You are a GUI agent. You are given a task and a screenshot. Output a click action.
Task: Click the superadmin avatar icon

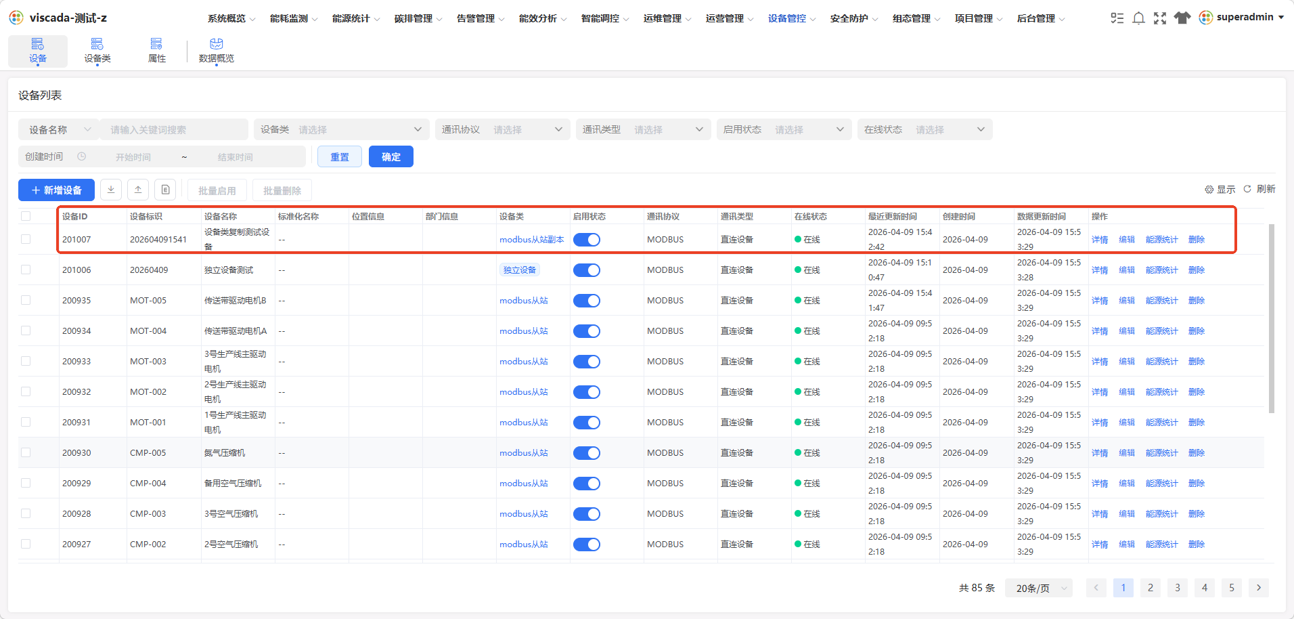pyautogui.click(x=1205, y=18)
